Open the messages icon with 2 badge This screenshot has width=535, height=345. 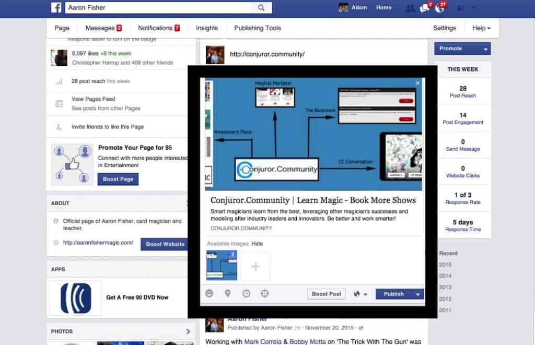click(425, 7)
